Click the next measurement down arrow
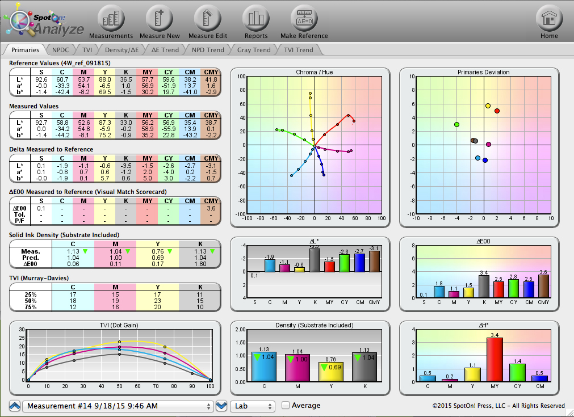The width and height of the screenshot is (574, 417). pyautogui.click(x=221, y=406)
